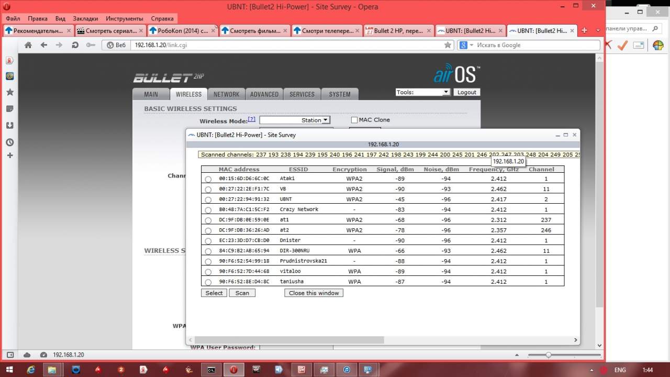Select the Ataki network radio button
The image size is (670, 377).
pos(208,179)
